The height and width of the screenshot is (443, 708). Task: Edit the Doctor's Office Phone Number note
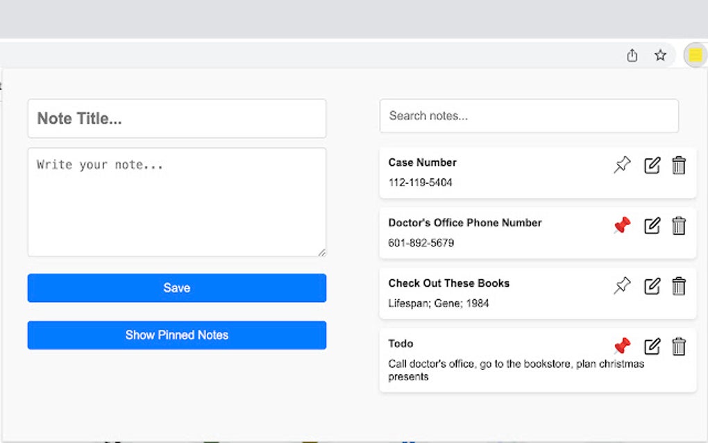coord(651,226)
